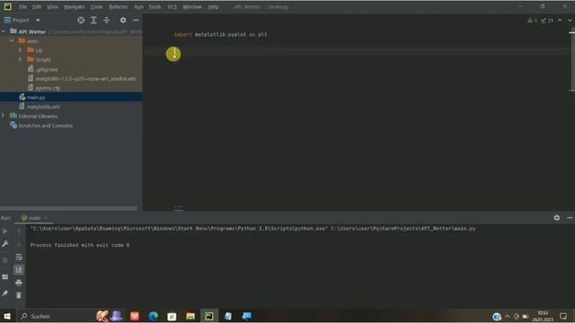This screenshot has width=575, height=323.
Task: Select the opened file locator icon
Action: coord(81,20)
